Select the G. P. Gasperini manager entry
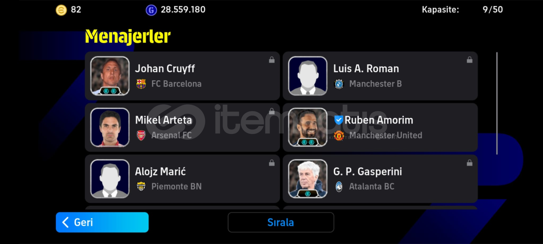This screenshot has height=244, width=543. click(380, 179)
